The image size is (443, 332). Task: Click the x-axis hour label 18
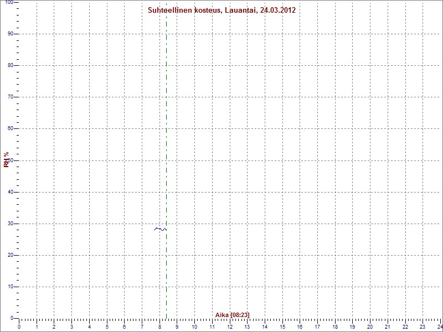(335, 327)
